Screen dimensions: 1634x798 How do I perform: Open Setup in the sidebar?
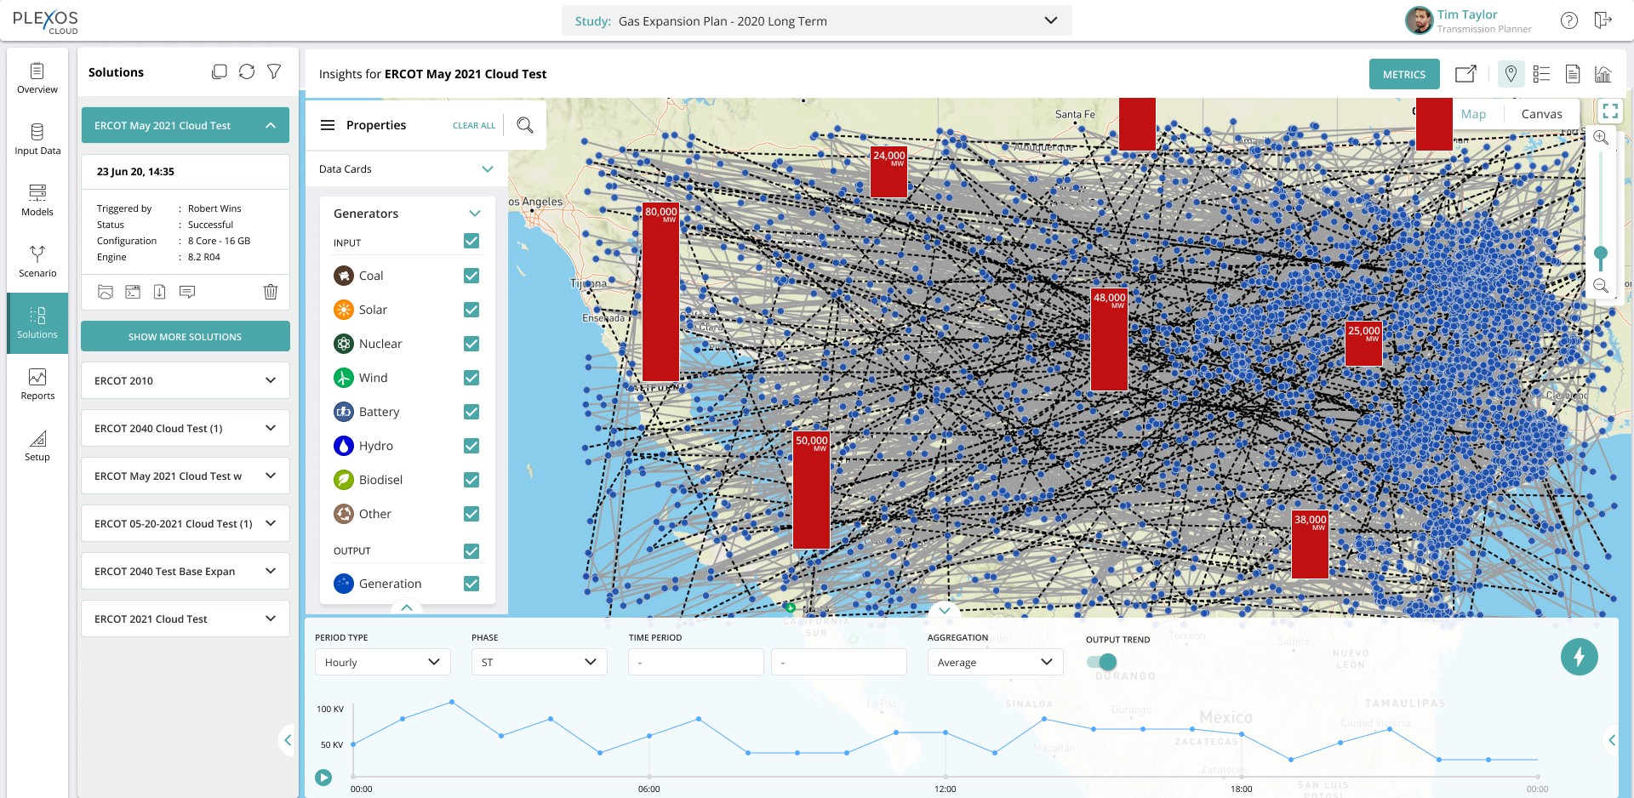click(37, 446)
